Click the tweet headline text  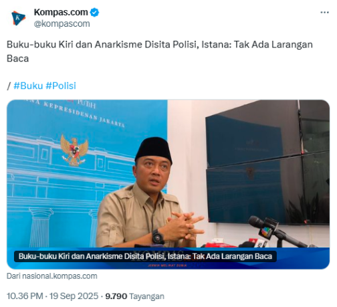click(160, 52)
